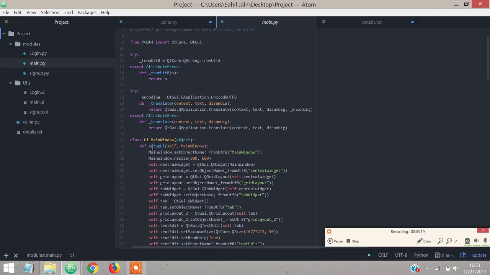
Task: Click the Atom icon in taskbar
Action: tap(71, 268)
